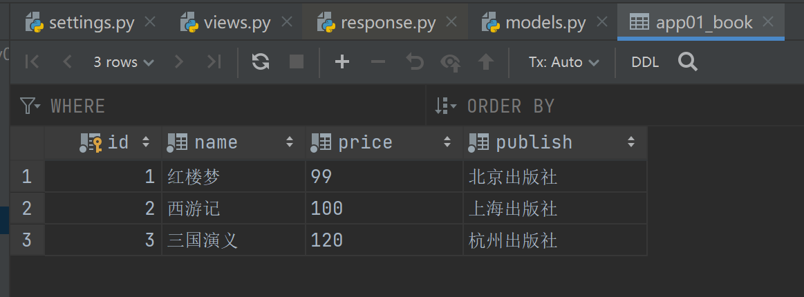Toggle sort arrows on price column
This screenshot has width=804, height=297.
point(447,142)
